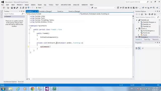Switch Properties to the Categorized view

pos(136,48)
